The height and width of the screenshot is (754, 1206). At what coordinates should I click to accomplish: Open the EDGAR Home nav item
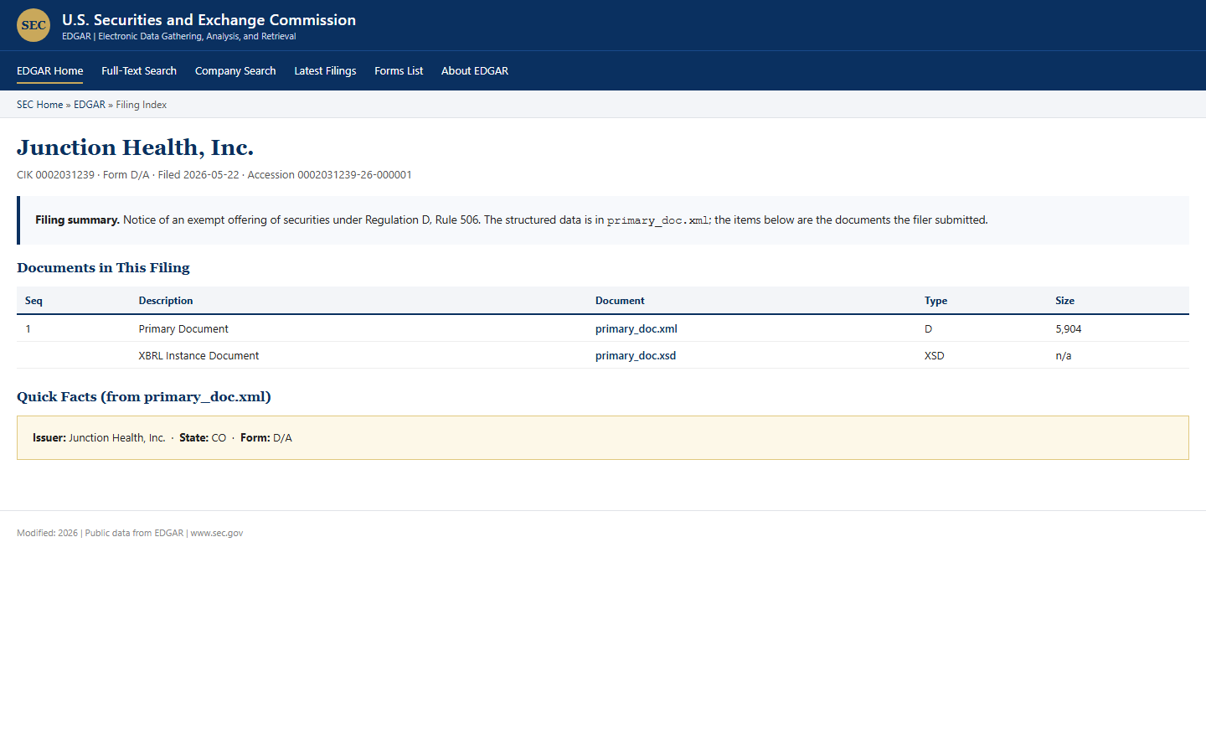49,71
